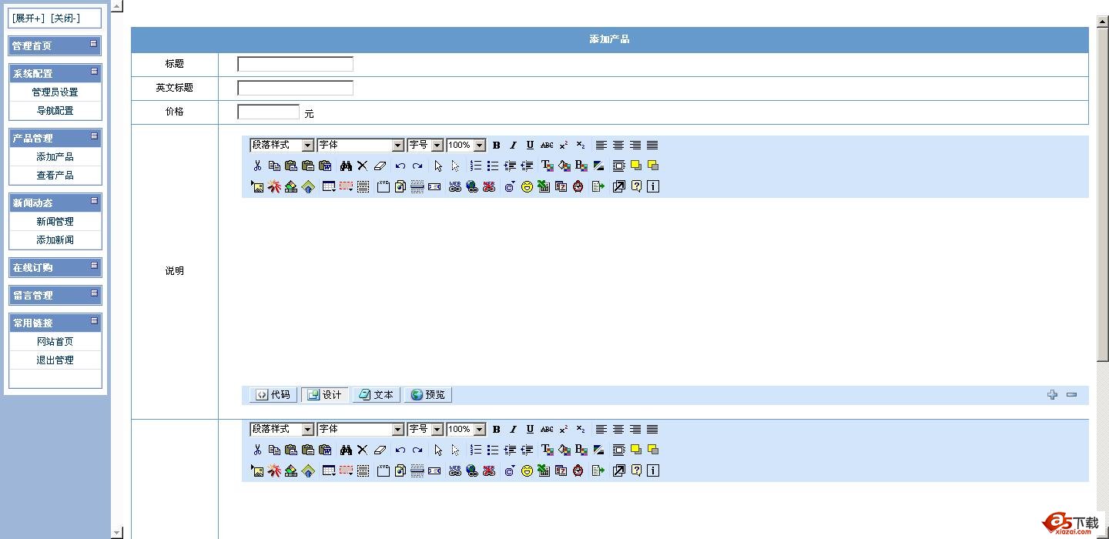Click the insert image icon in the lower editor
This screenshot has height=539, width=1109.
[257, 470]
